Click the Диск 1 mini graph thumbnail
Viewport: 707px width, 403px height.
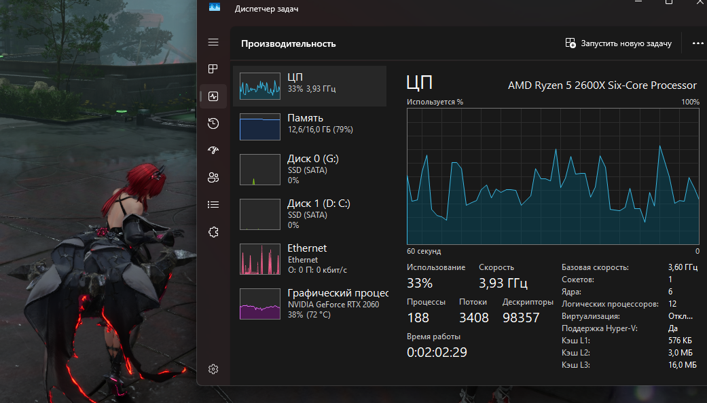pos(260,214)
